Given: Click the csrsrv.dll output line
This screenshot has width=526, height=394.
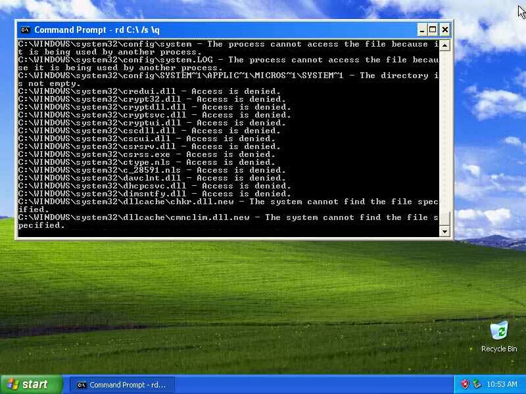Looking at the screenshot, I should (149, 146).
